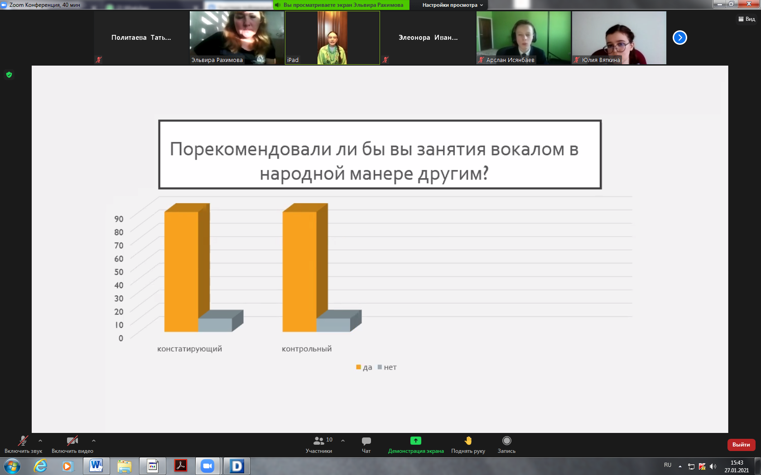The height and width of the screenshot is (475, 761).
Task: Click the Share Screen green icon
Action: point(415,441)
